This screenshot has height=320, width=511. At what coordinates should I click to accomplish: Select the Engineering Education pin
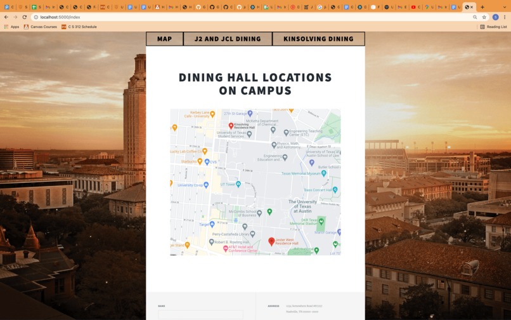pos(285,157)
